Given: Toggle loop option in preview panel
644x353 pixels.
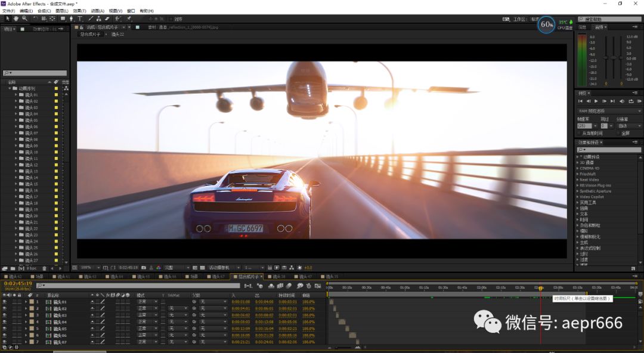Looking at the screenshot, I should 631,101.
